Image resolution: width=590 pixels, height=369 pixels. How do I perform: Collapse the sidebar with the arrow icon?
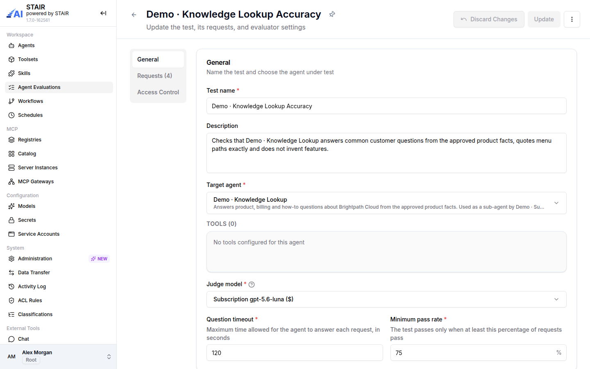[103, 13]
